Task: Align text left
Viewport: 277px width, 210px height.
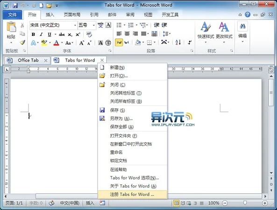Action: pos(119,34)
